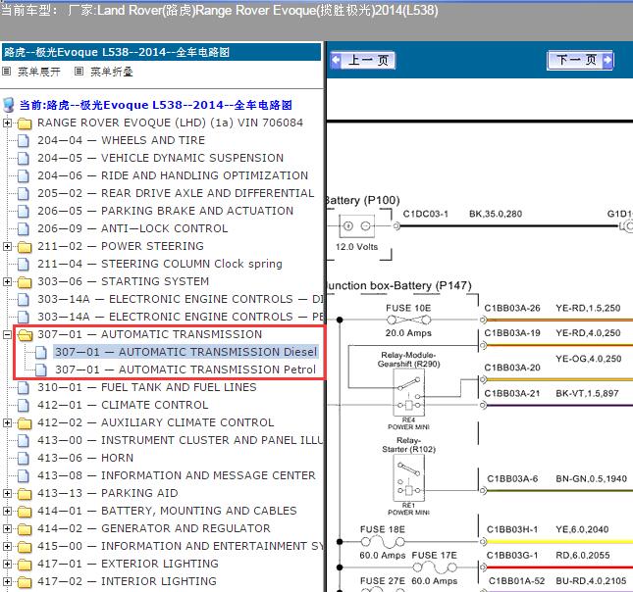This screenshot has height=592, width=633.
Task: Click page icon of AUTOMATIC TRANSMISSION Petrol
Action: tap(41, 370)
